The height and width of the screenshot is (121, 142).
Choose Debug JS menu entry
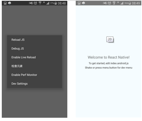click(35, 49)
